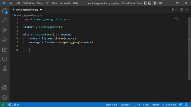Screen dimensions: 191x107
Task: Open the View menu
Action: [40, 3]
